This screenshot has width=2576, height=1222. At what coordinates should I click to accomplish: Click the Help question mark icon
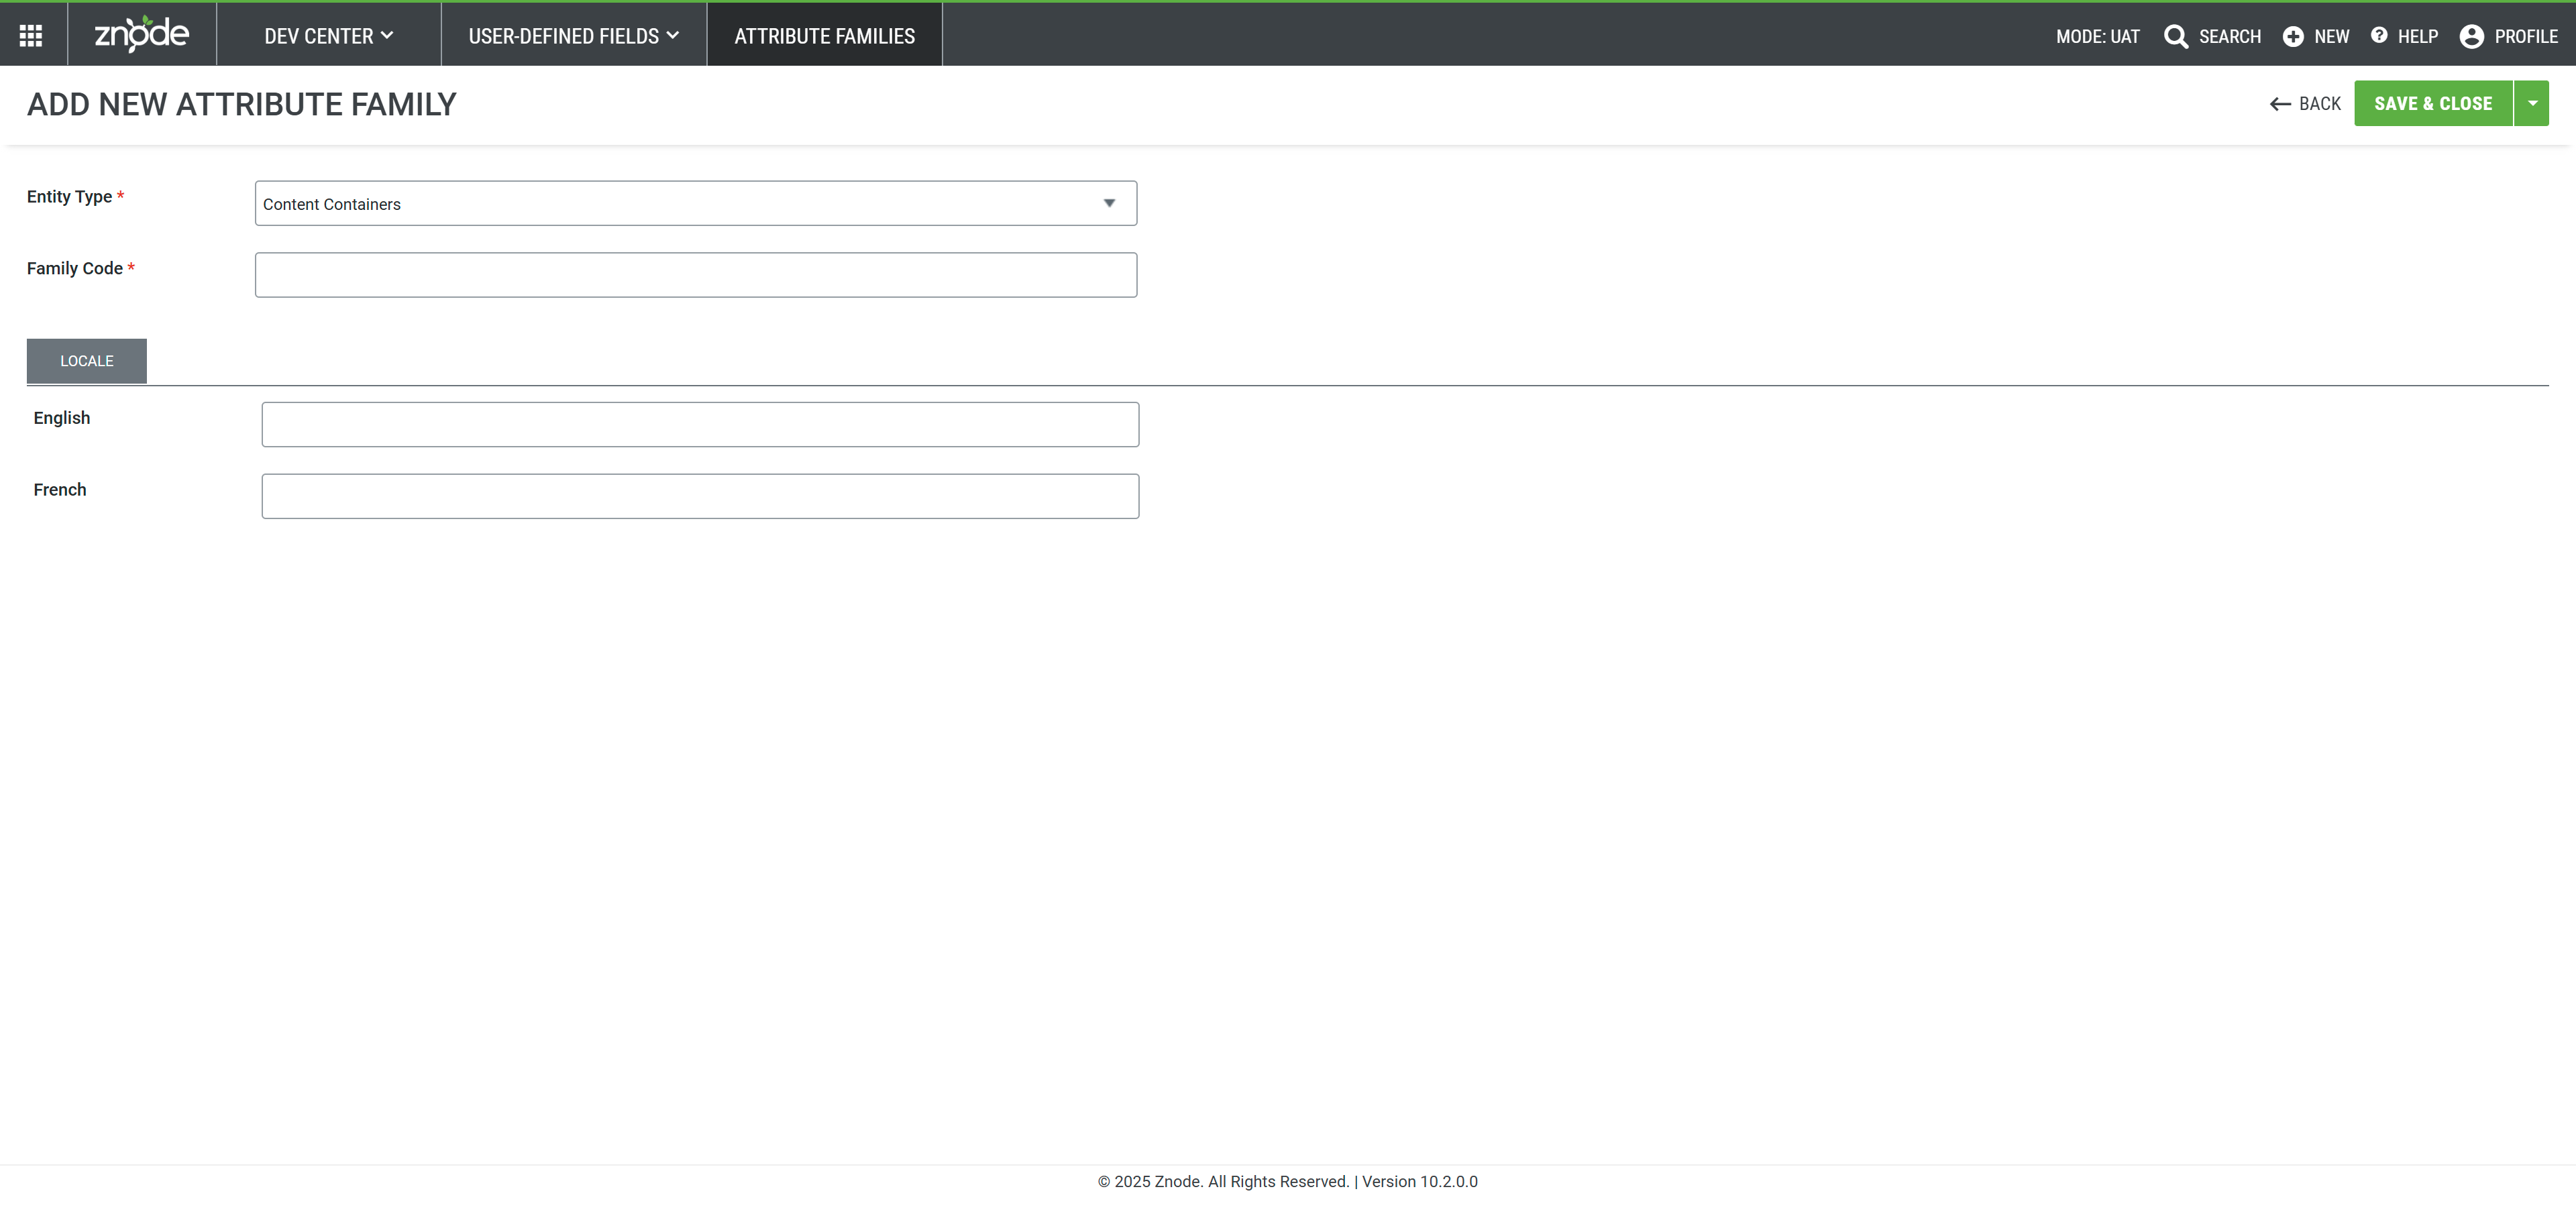(x=2379, y=35)
